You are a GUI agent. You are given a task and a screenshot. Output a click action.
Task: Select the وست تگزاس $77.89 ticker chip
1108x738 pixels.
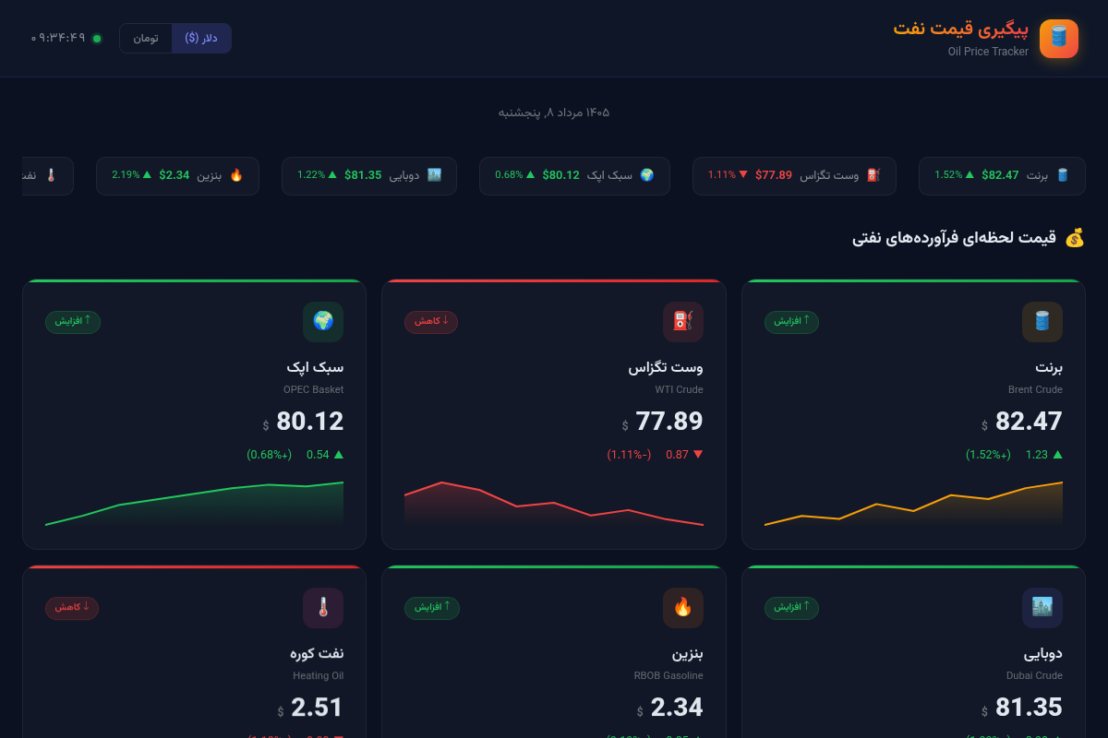(794, 175)
